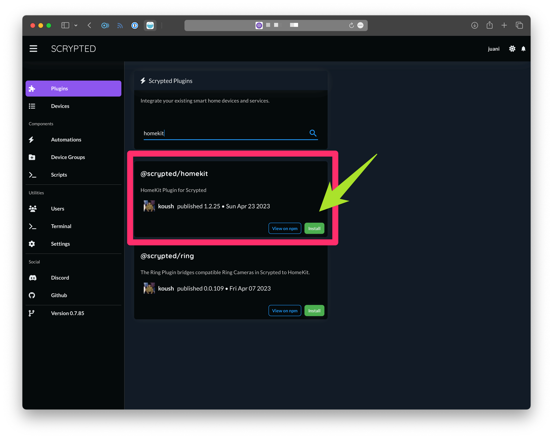Click the Discord logo icon
This screenshot has width=553, height=439.
tap(33, 278)
